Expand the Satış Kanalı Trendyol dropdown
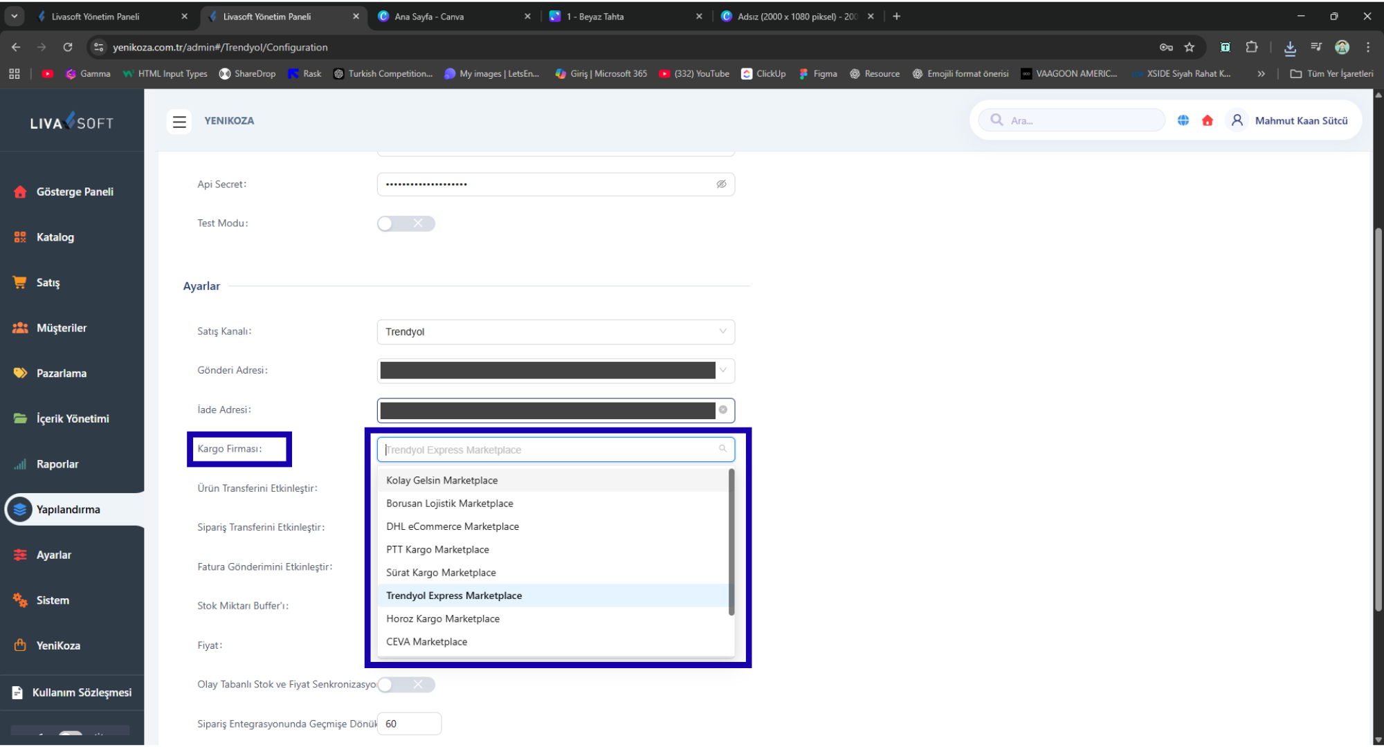 [x=555, y=332]
